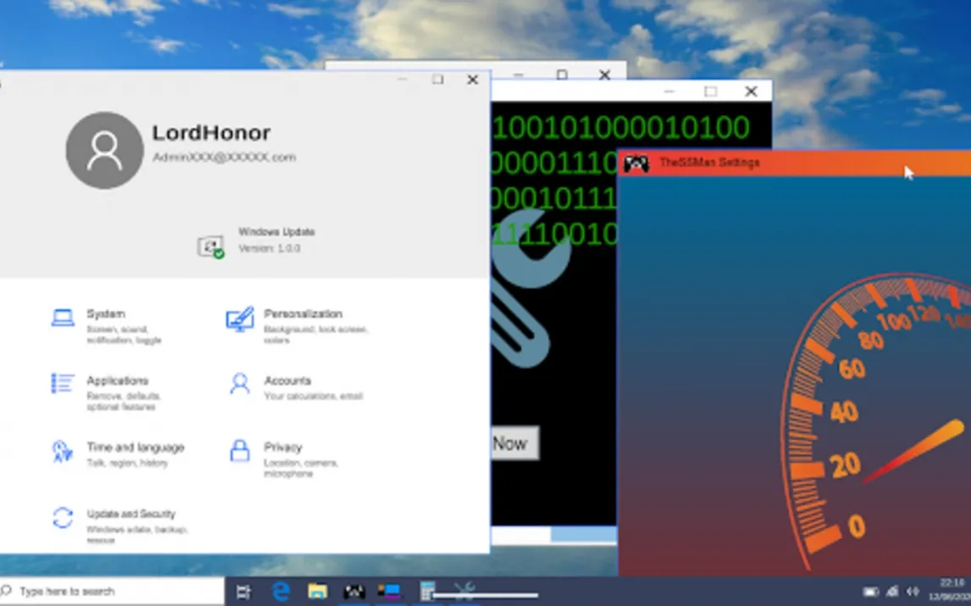Image resolution: width=971 pixels, height=606 pixels.
Task: Launch Edge browser from the taskbar
Action: coord(282,591)
